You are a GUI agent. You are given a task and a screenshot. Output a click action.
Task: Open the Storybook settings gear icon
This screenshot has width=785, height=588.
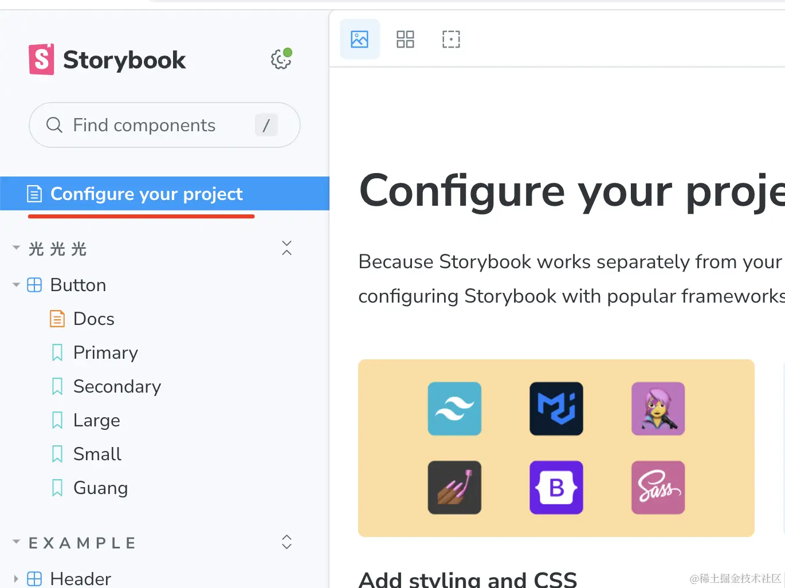281,59
